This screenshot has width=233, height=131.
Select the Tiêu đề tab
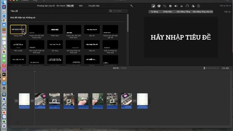70,6
